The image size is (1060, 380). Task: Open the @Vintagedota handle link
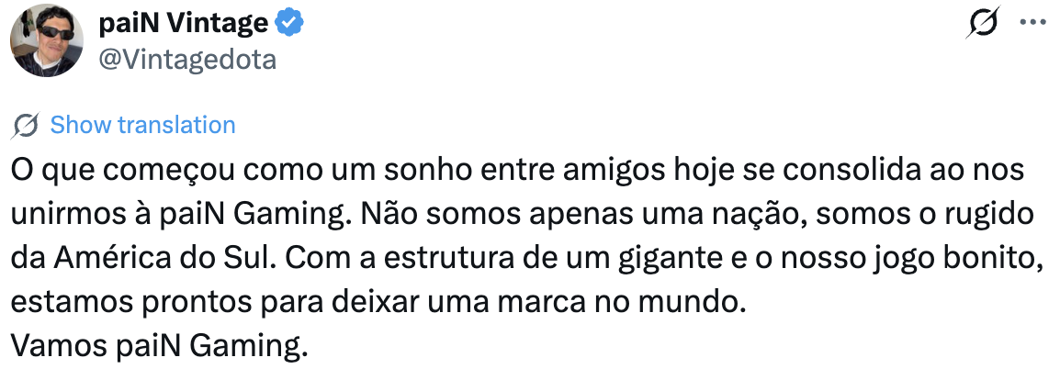pyautogui.click(x=186, y=60)
